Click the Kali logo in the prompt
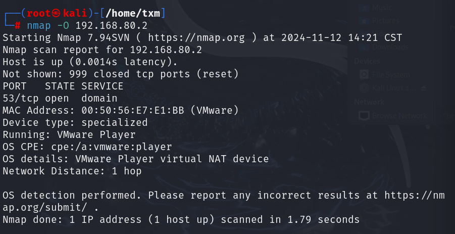The height and width of the screenshot is (234, 455). (x=56, y=13)
